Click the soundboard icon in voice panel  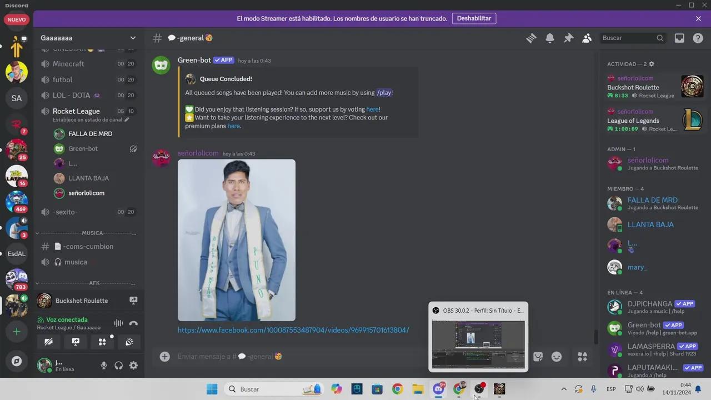coord(129,342)
